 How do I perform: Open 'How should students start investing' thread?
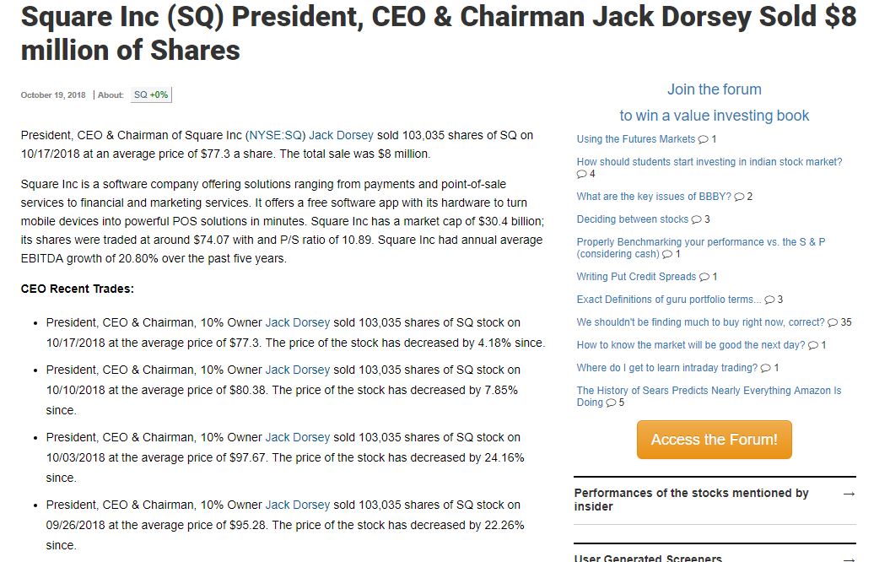coord(709,162)
